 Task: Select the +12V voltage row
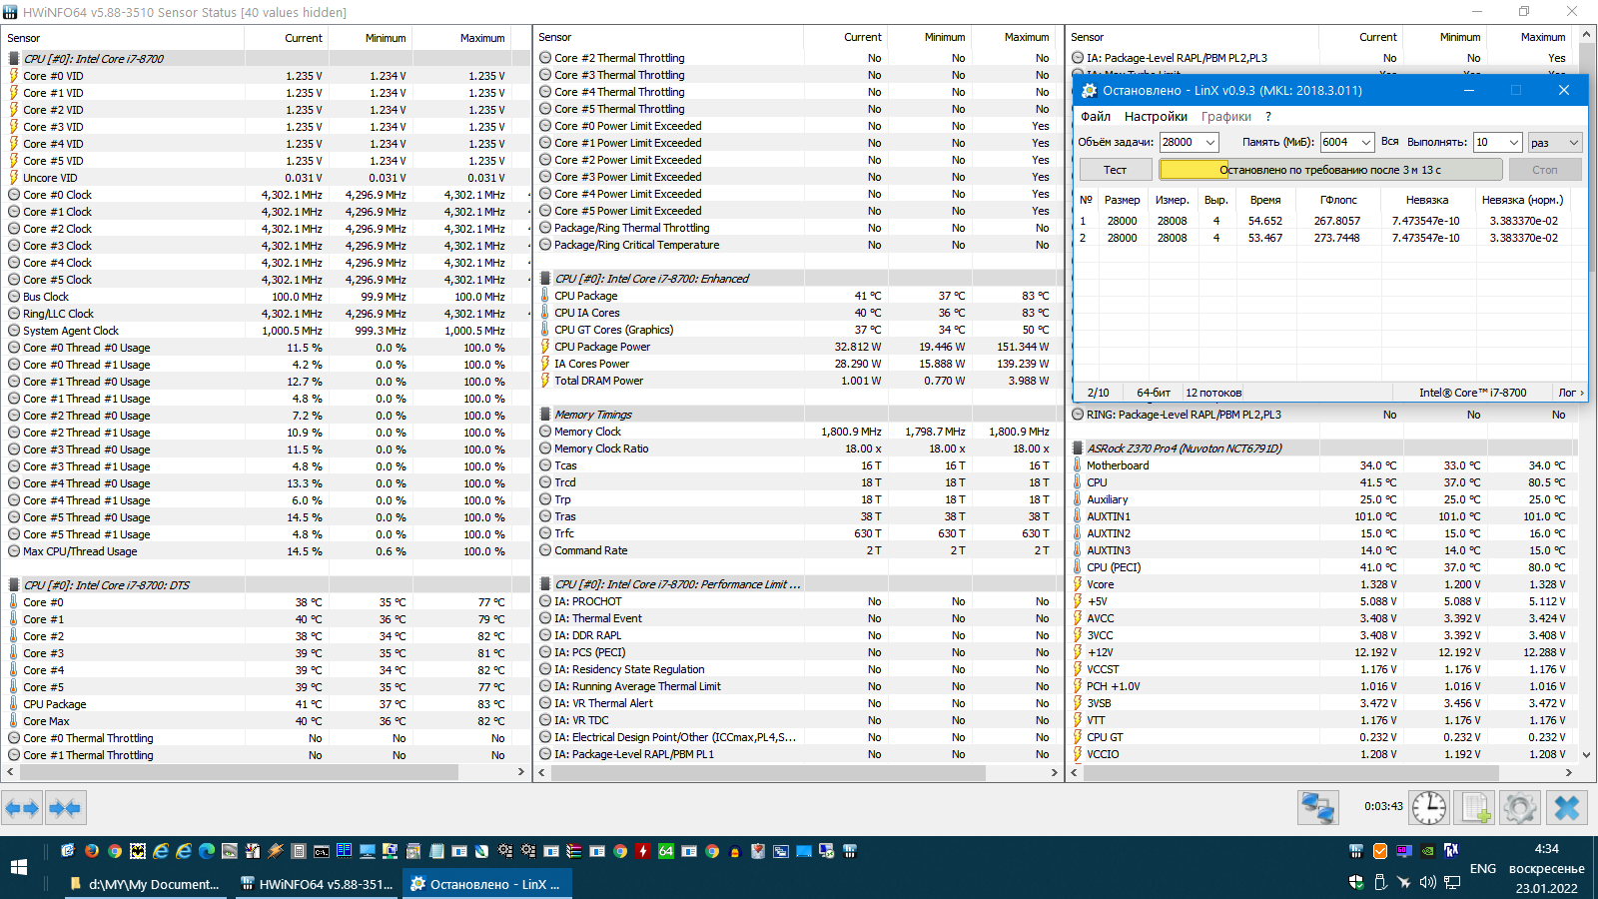[x=1323, y=652]
